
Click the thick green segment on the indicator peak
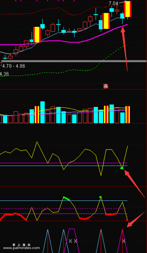point(66,198)
